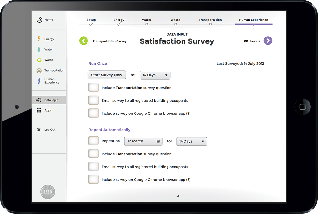Check Repeat Automatically Google Chrome browser app
Image resolution: width=318 pixels, height=214 pixels.
pos(93,179)
